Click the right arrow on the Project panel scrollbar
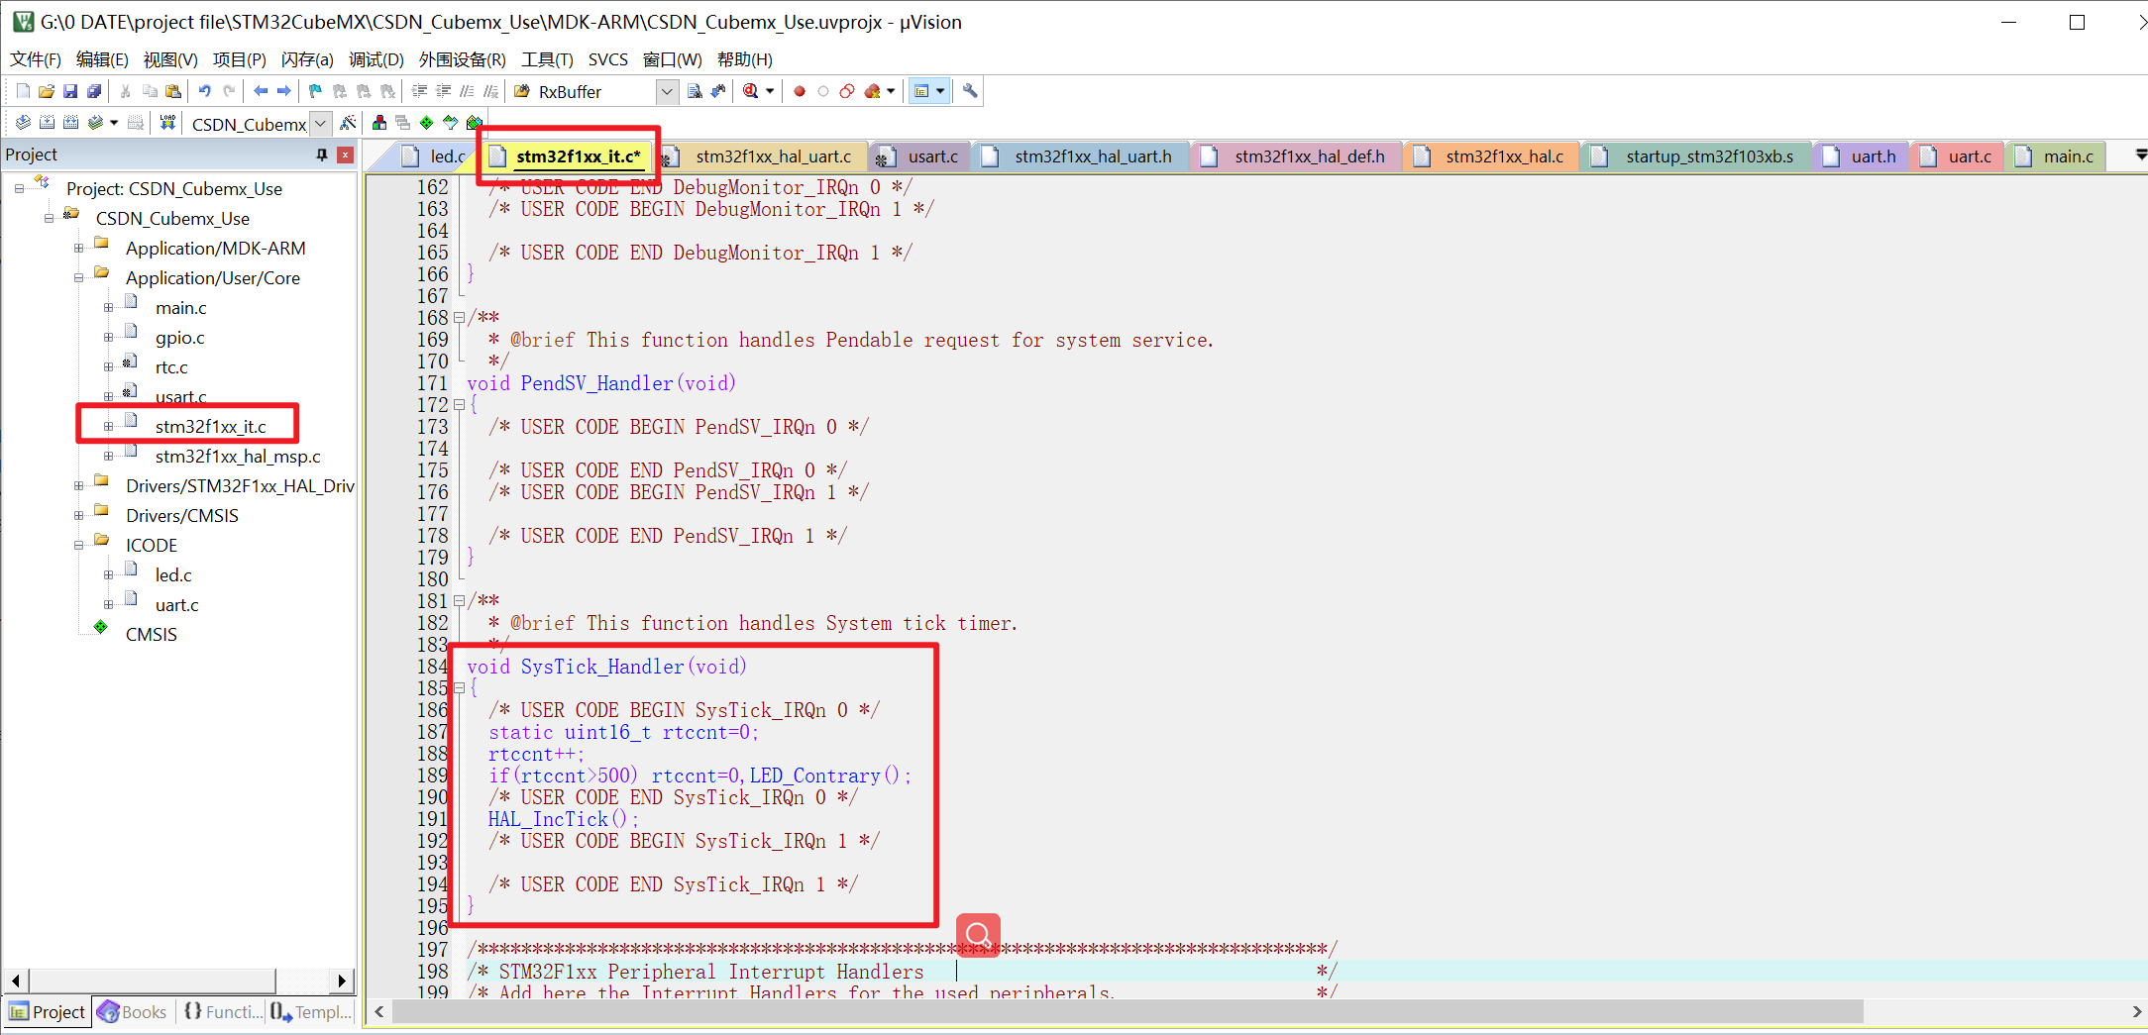Image resolution: width=2148 pixels, height=1035 pixels. 342,981
